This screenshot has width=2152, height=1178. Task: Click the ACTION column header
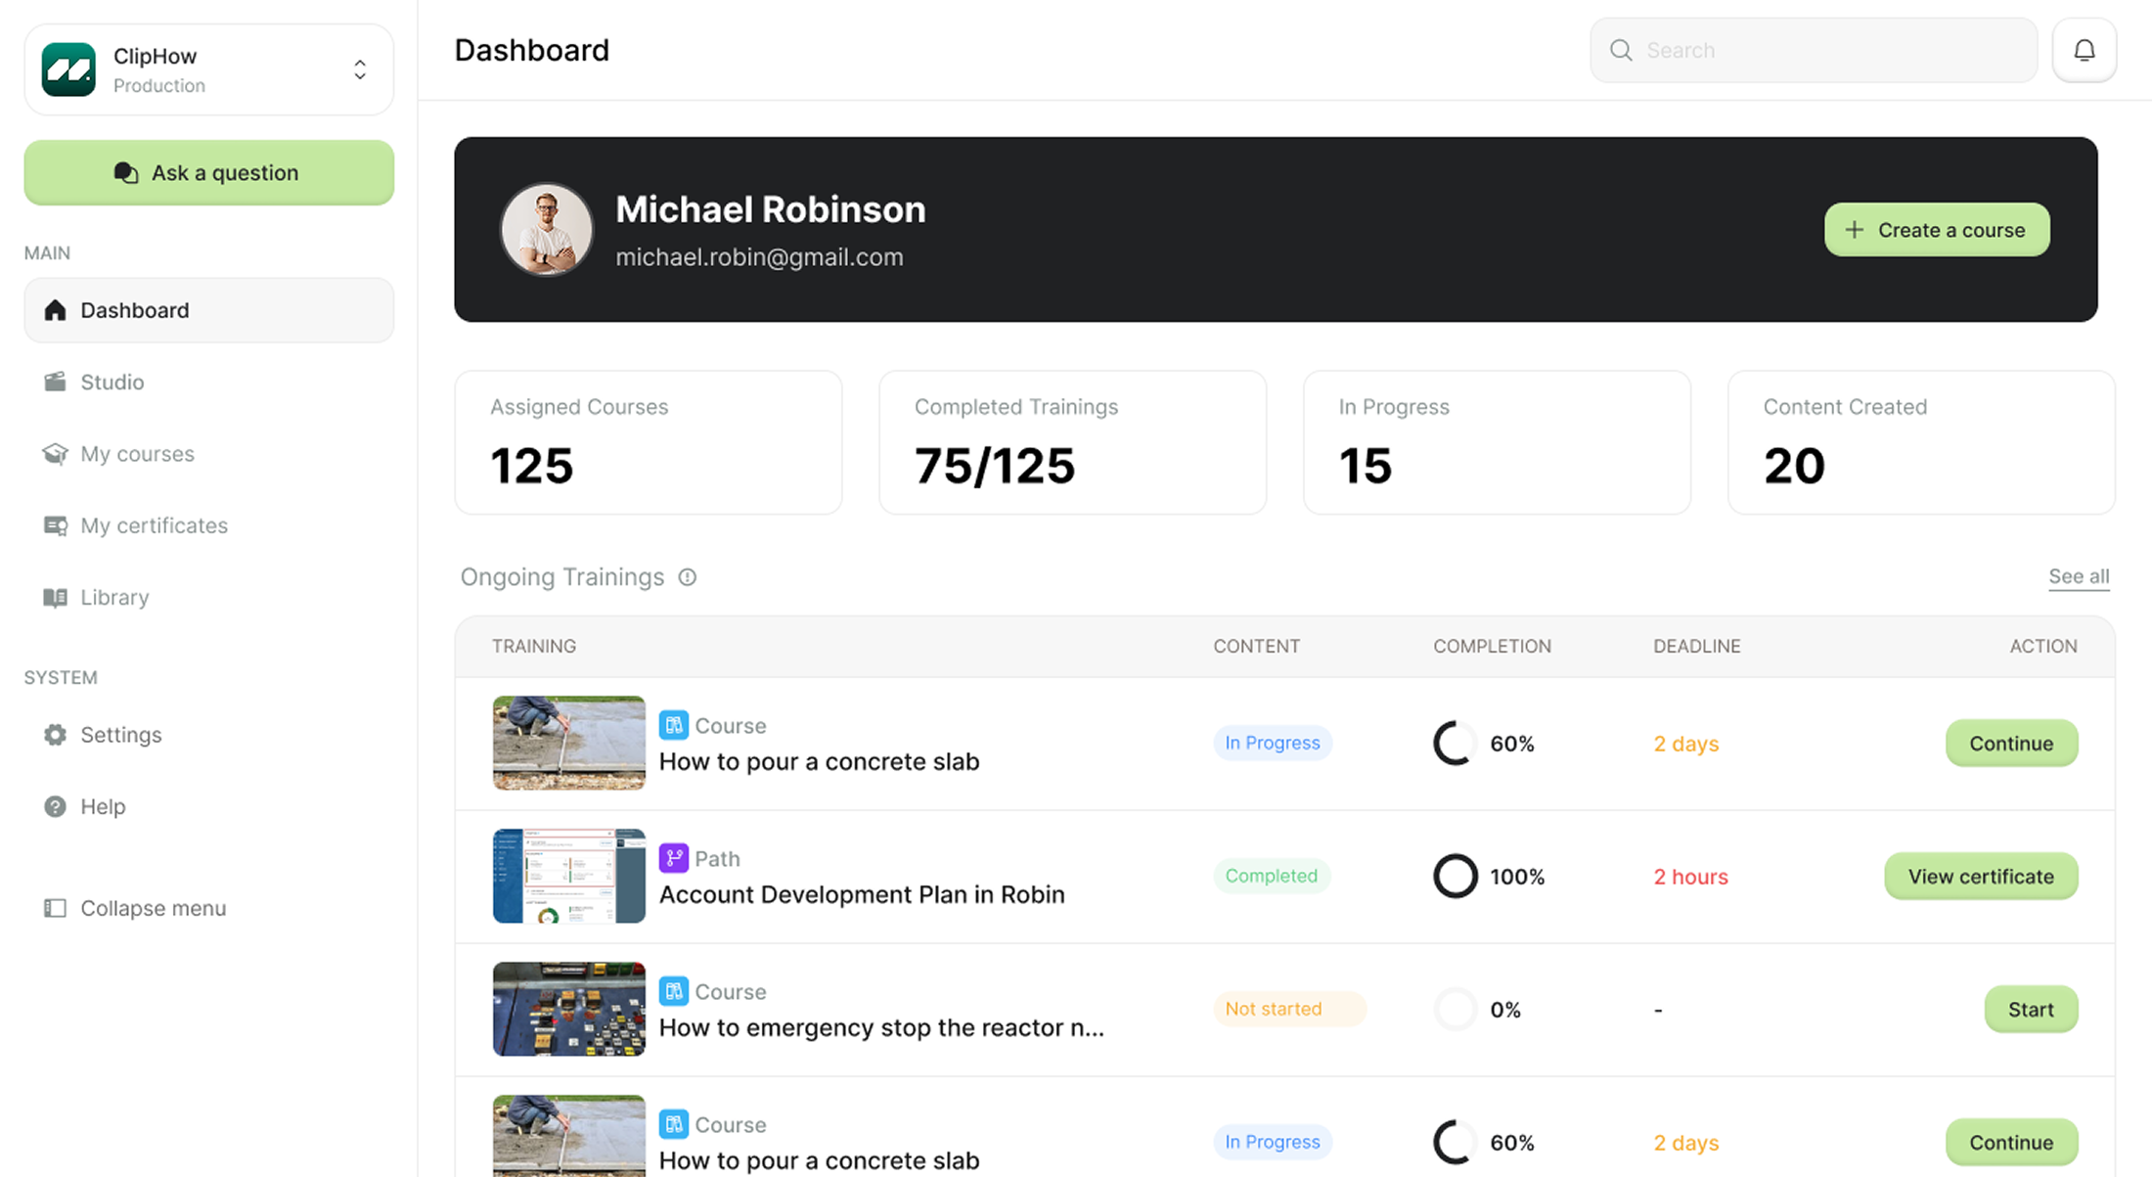click(x=2043, y=646)
